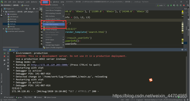The image size is (190, 101).
Task: Toggle soft-wrap in Run console
Action: coord(8,60)
